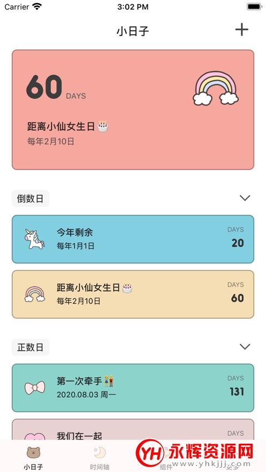266x472 pixels.
Task: Open the 今年剩余 countdown card
Action: (x=133, y=239)
